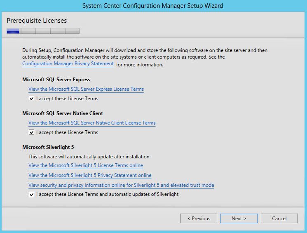Click the filled first progress bar segment

click(13, 31)
